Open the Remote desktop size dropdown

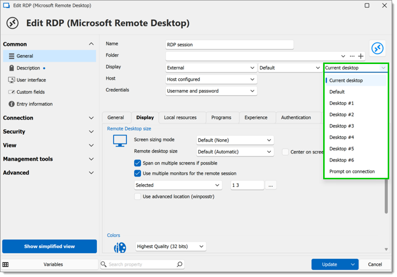[235, 152]
